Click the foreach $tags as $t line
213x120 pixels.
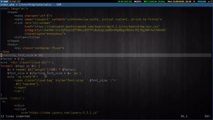(x=20, y=66)
